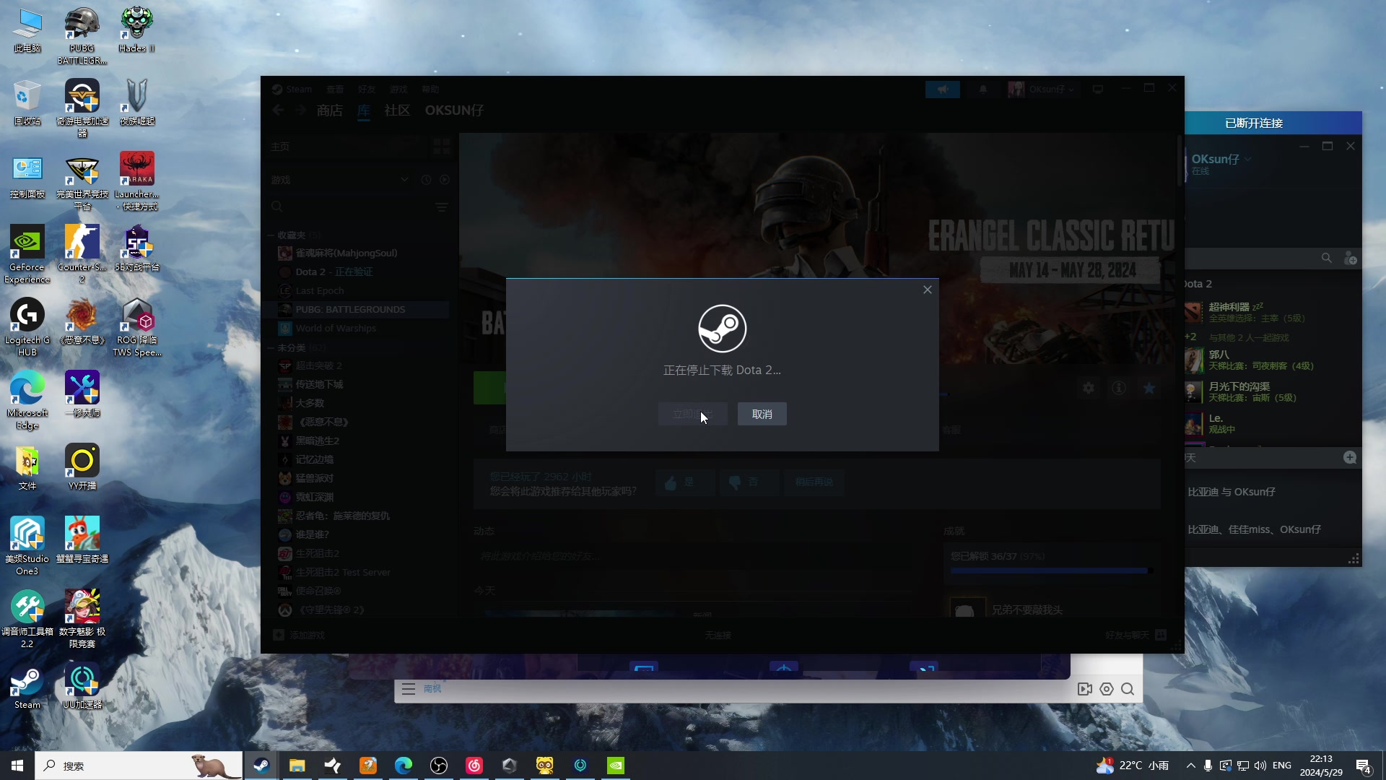Image resolution: width=1386 pixels, height=780 pixels.
Task: Click the 立即退出 button in the dialog
Action: [x=692, y=414]
